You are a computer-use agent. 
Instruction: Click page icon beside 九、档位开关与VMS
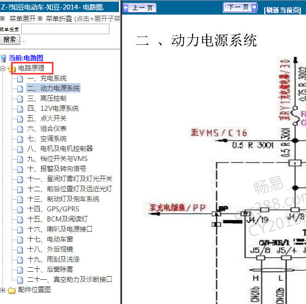point(20,160)
